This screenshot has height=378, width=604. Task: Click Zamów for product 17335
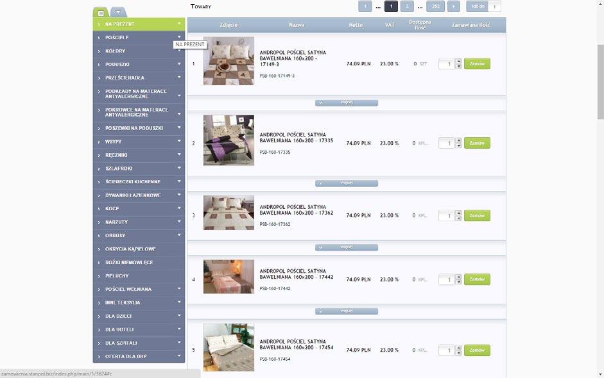477,143
